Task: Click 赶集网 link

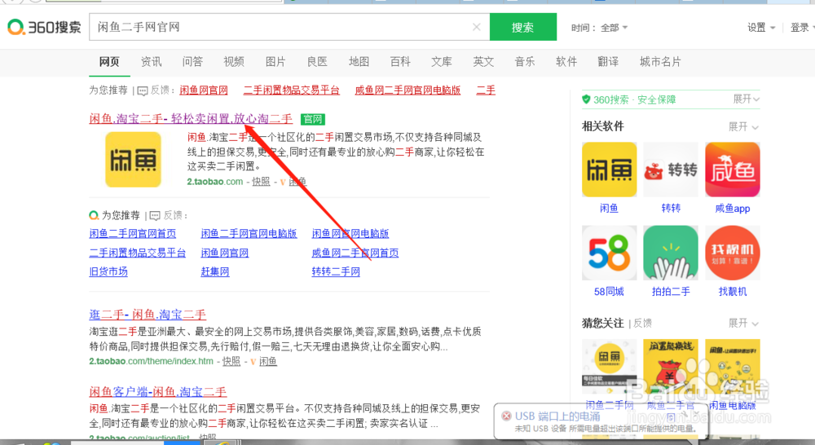Action: point(215,271)
